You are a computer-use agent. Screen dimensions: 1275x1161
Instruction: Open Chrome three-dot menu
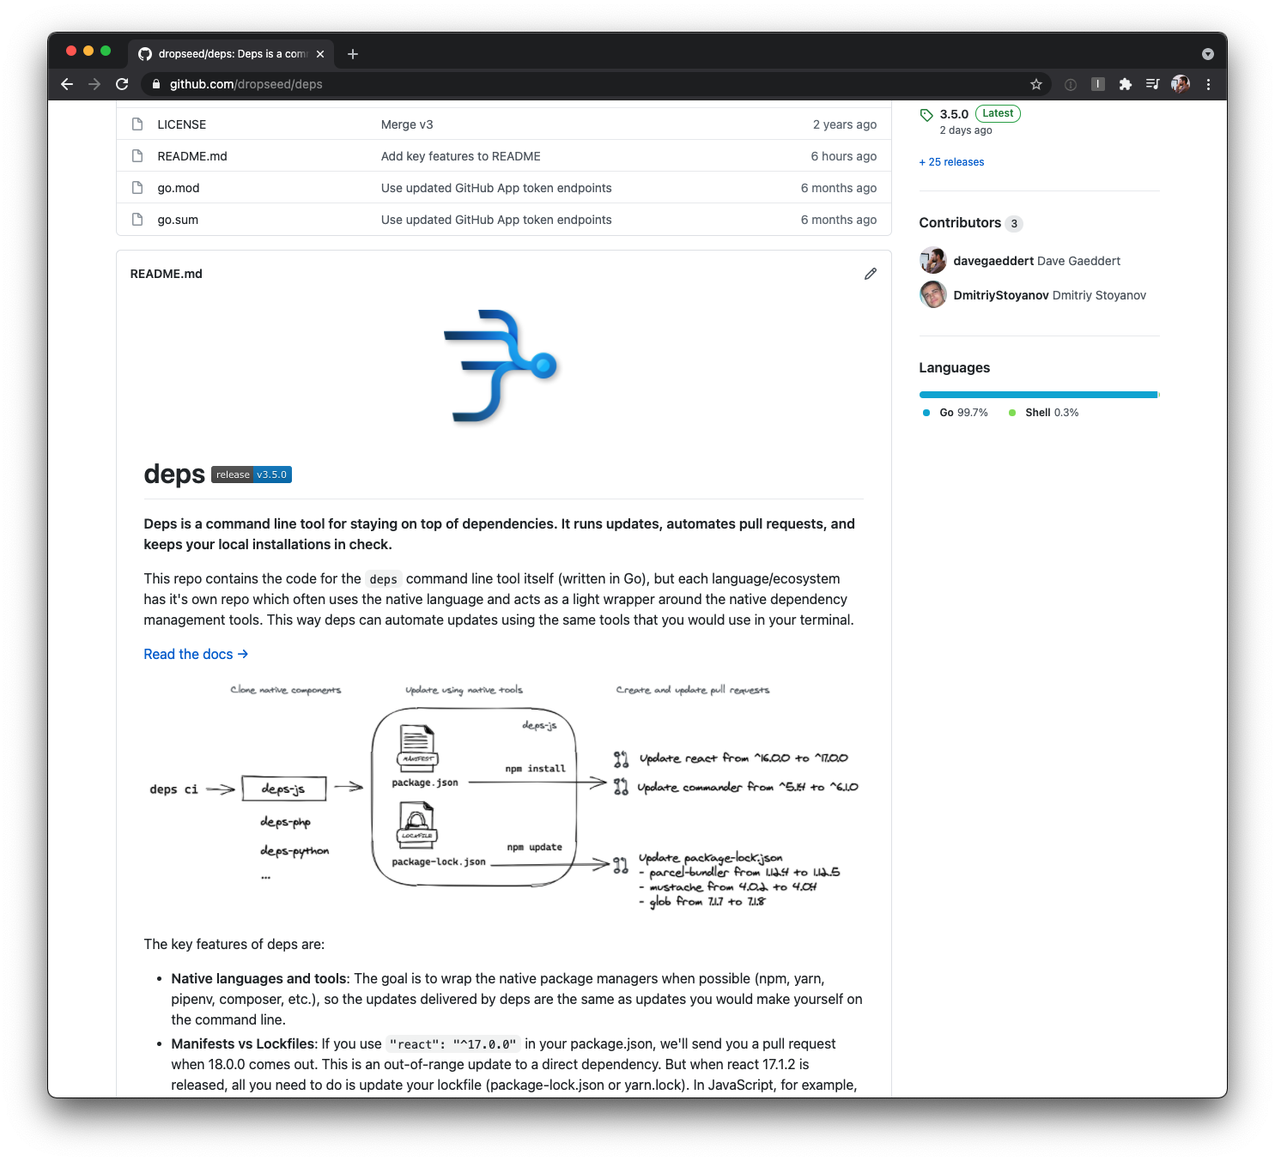[1208, 84]
